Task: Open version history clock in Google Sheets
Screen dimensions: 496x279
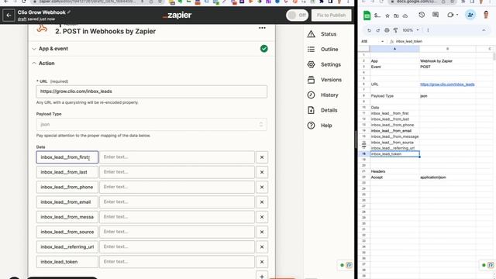Action: coord(422,15)
